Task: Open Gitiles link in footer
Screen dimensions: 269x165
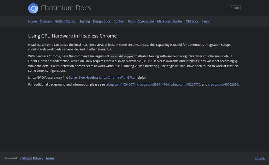Action: (26, 158)
